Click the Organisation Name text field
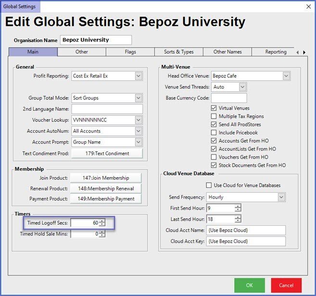The width and height of the screenshot is (316, 296). [x=96, y=40]
